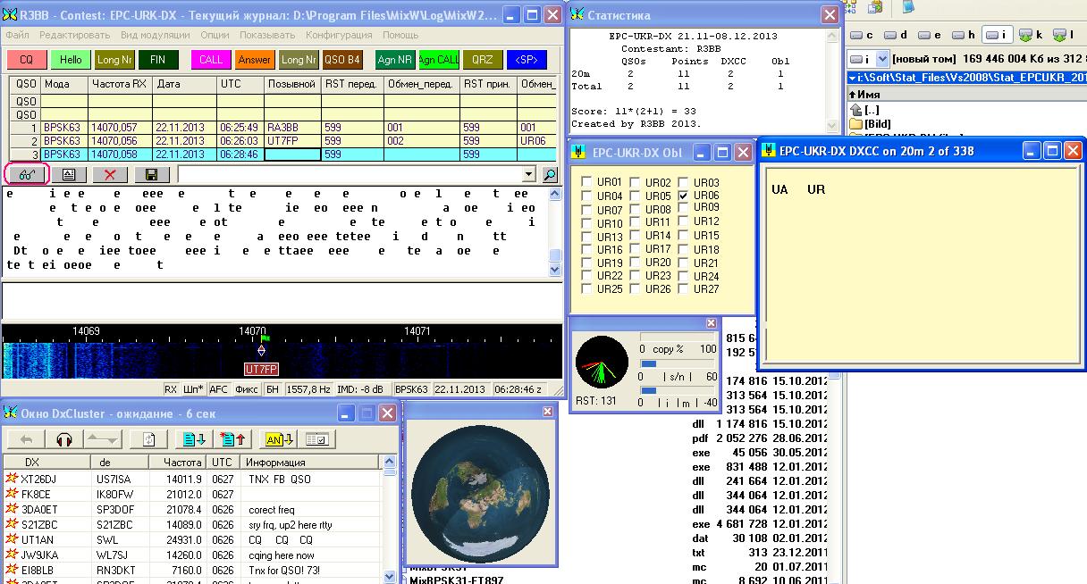The width and height of the screenshot is (1087, 584).
Task: Open the Опции menu
Action: 215,35
